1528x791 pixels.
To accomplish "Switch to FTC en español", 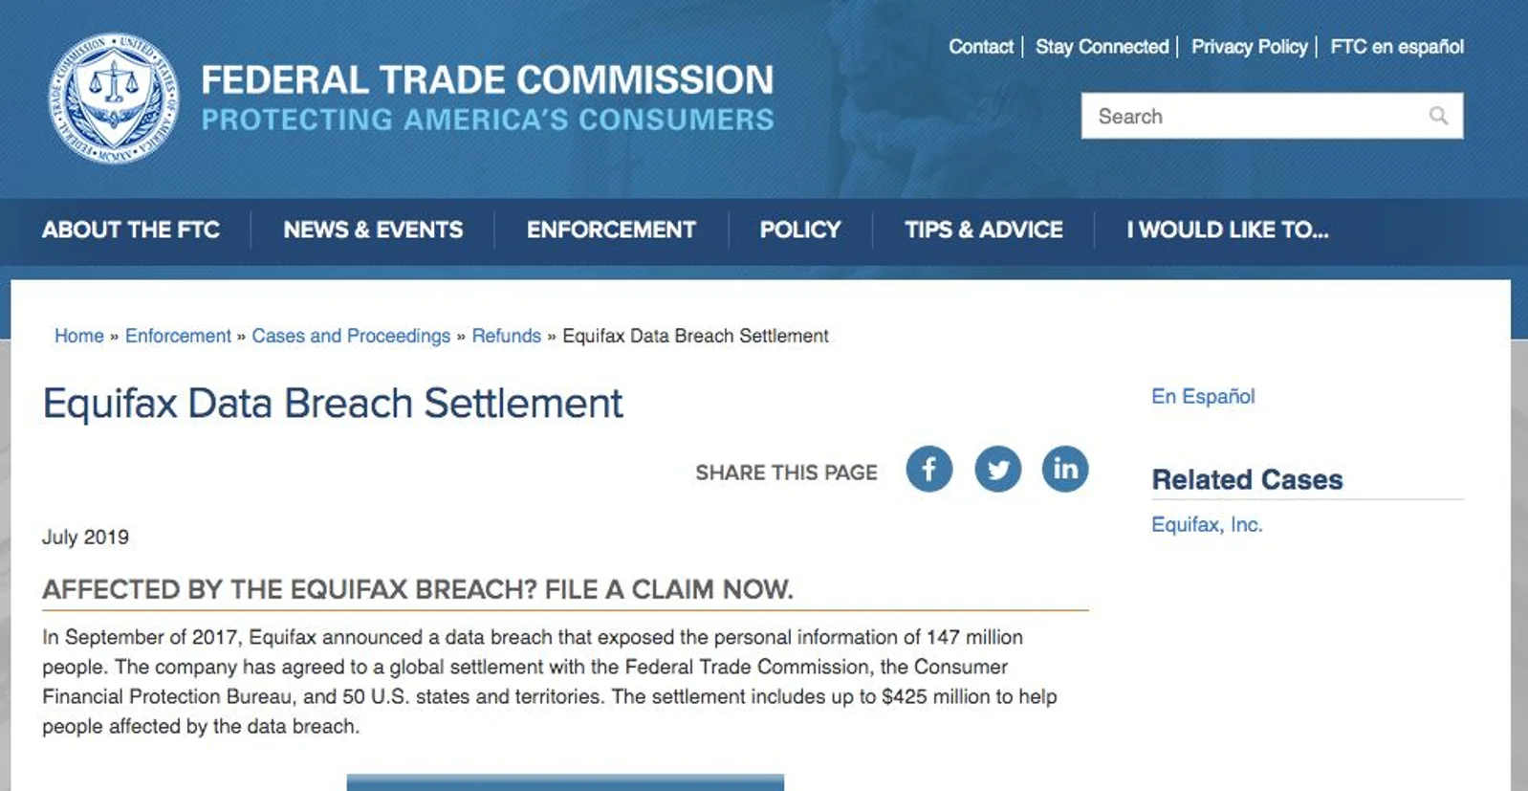I will [1397, 47].
